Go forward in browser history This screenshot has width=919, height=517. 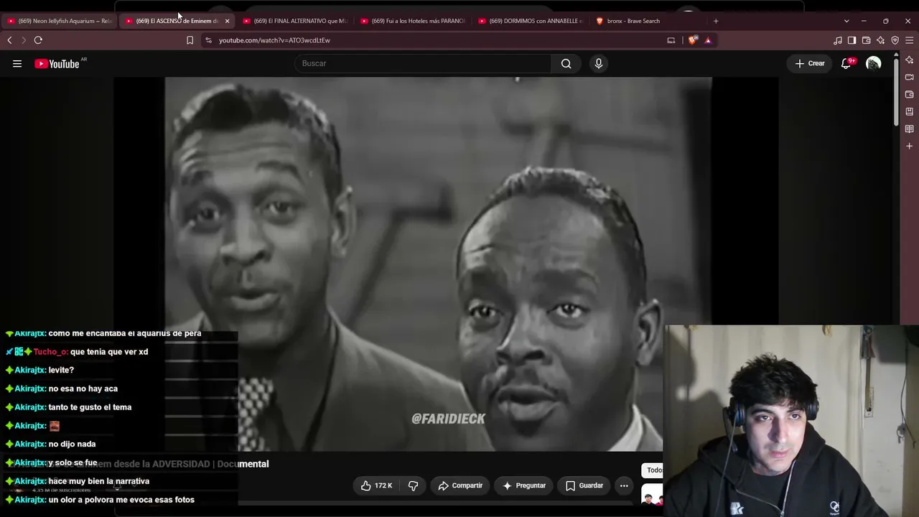[23, 40]
